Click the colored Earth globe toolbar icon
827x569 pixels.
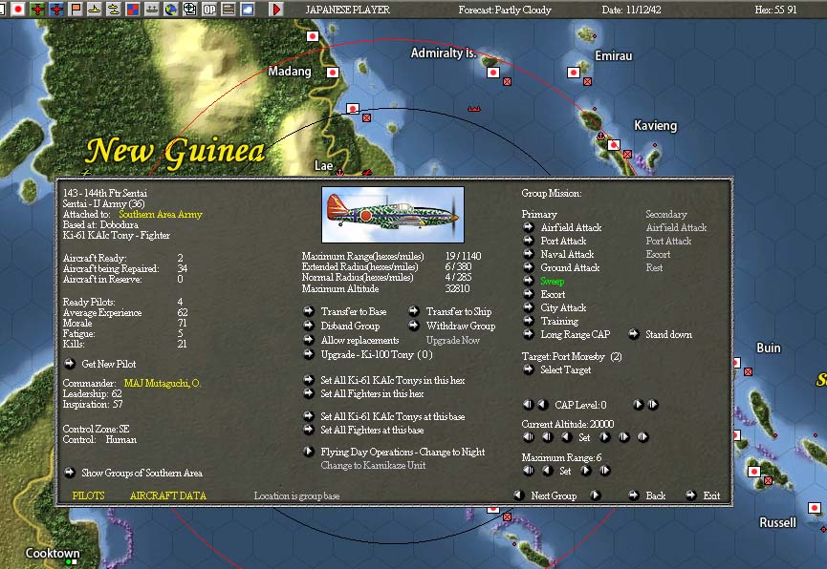point(170,9)
